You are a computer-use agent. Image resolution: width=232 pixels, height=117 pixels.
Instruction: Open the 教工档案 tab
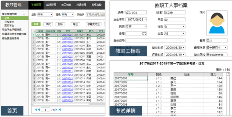pyautogui.click(x=66, y=5)
